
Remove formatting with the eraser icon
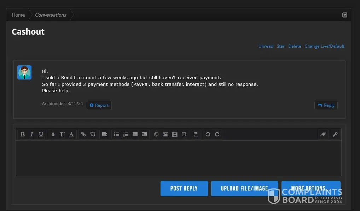[323, 134]
